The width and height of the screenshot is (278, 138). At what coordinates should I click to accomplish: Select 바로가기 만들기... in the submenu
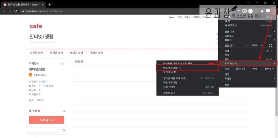click(188, 68)
